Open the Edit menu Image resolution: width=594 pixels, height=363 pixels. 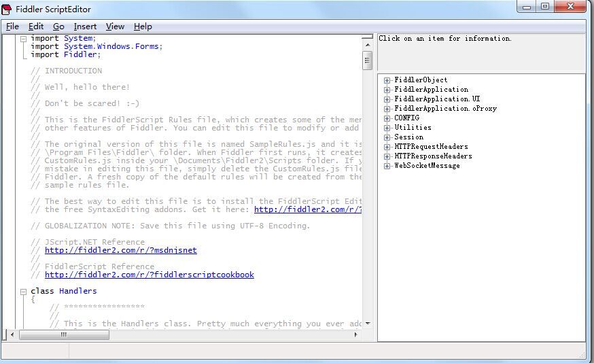[x=36, y=27]
